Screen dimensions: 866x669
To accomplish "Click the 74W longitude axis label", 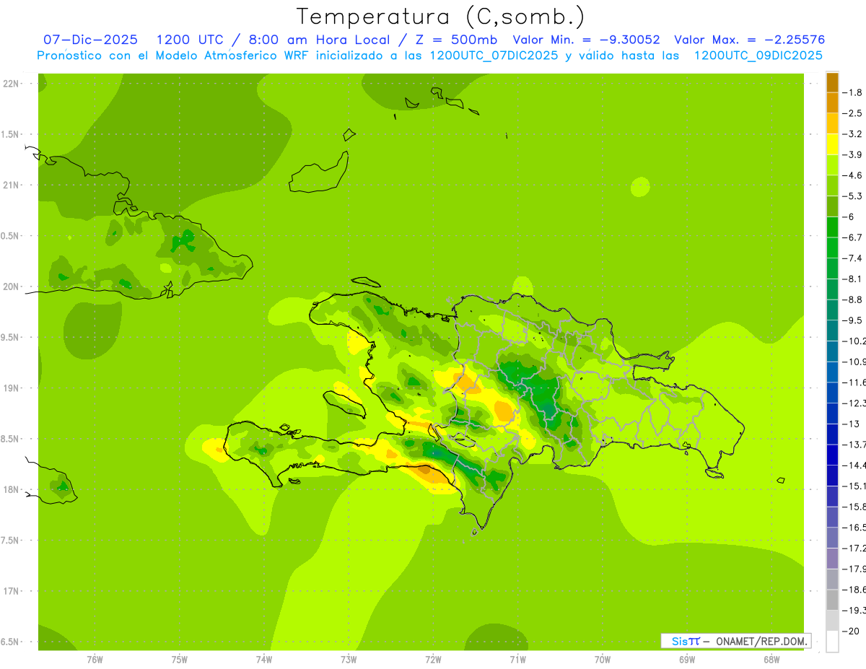I will pyautogui.click(x=264, y=660).
